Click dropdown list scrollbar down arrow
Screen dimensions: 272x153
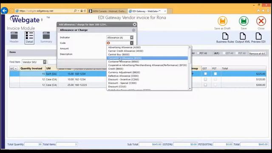190,88
